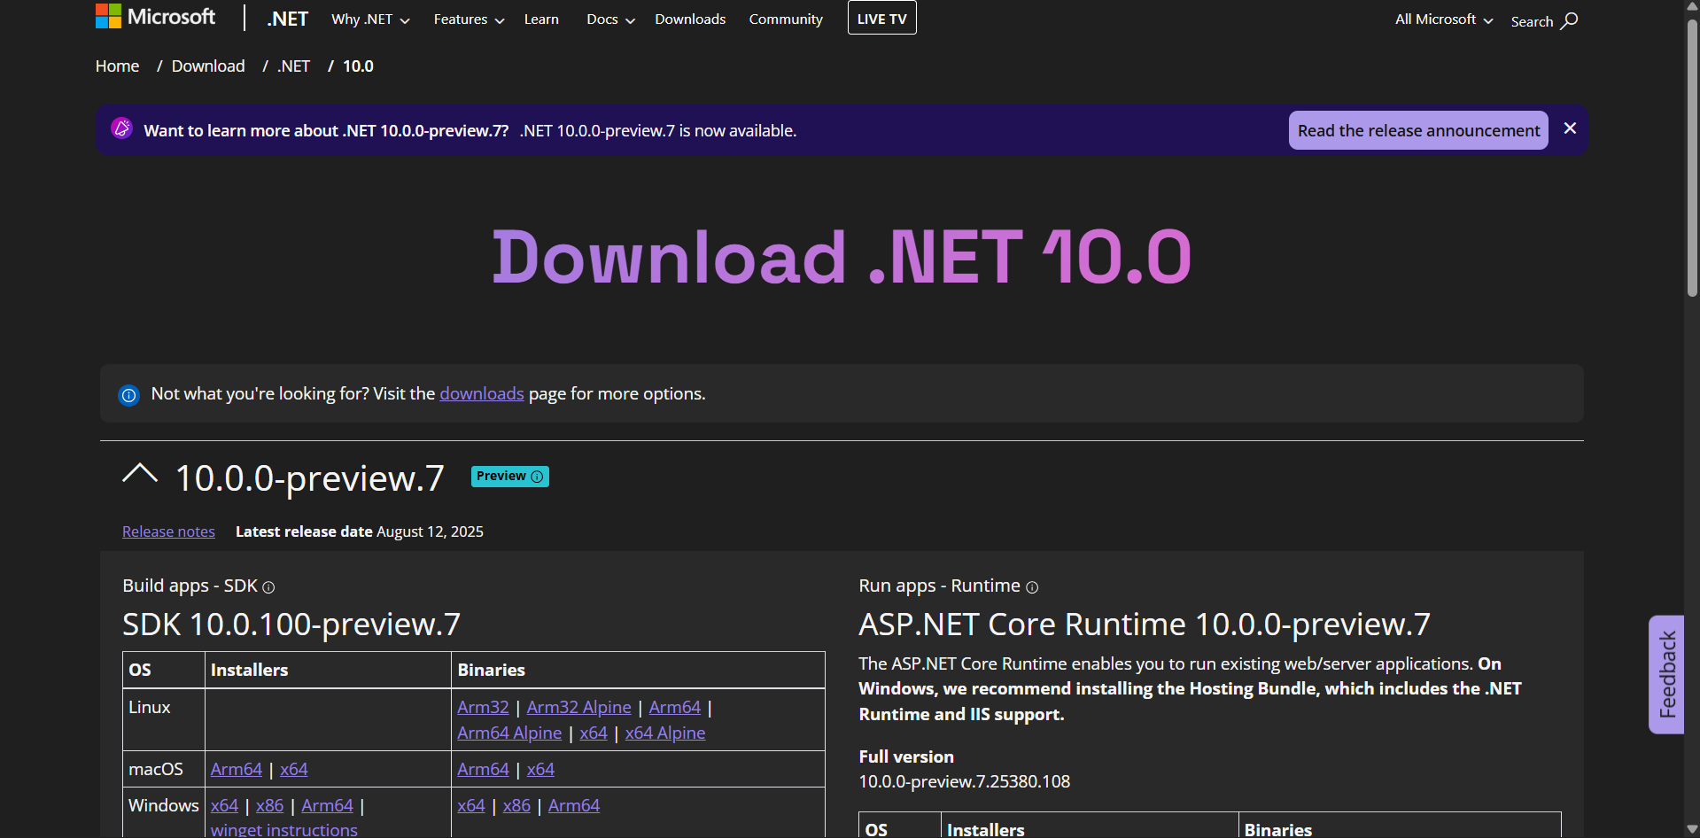Download Windows Arm64 SDK binary
The height and width of the screenshot is (838, 1700).
point(574,805)
